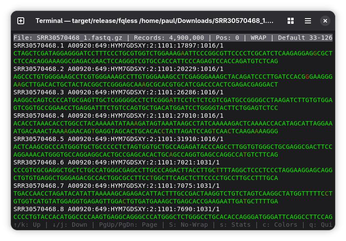The image size is (346, 241).
Task: Select read header 'SRR30570468.3'
Action: point(118,92)
